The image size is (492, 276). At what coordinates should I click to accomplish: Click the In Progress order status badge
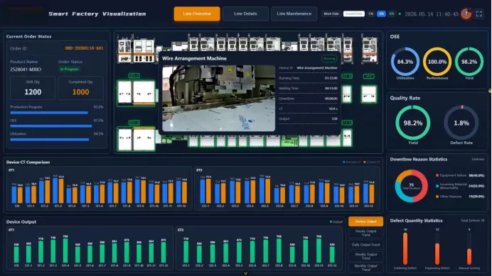70,69
